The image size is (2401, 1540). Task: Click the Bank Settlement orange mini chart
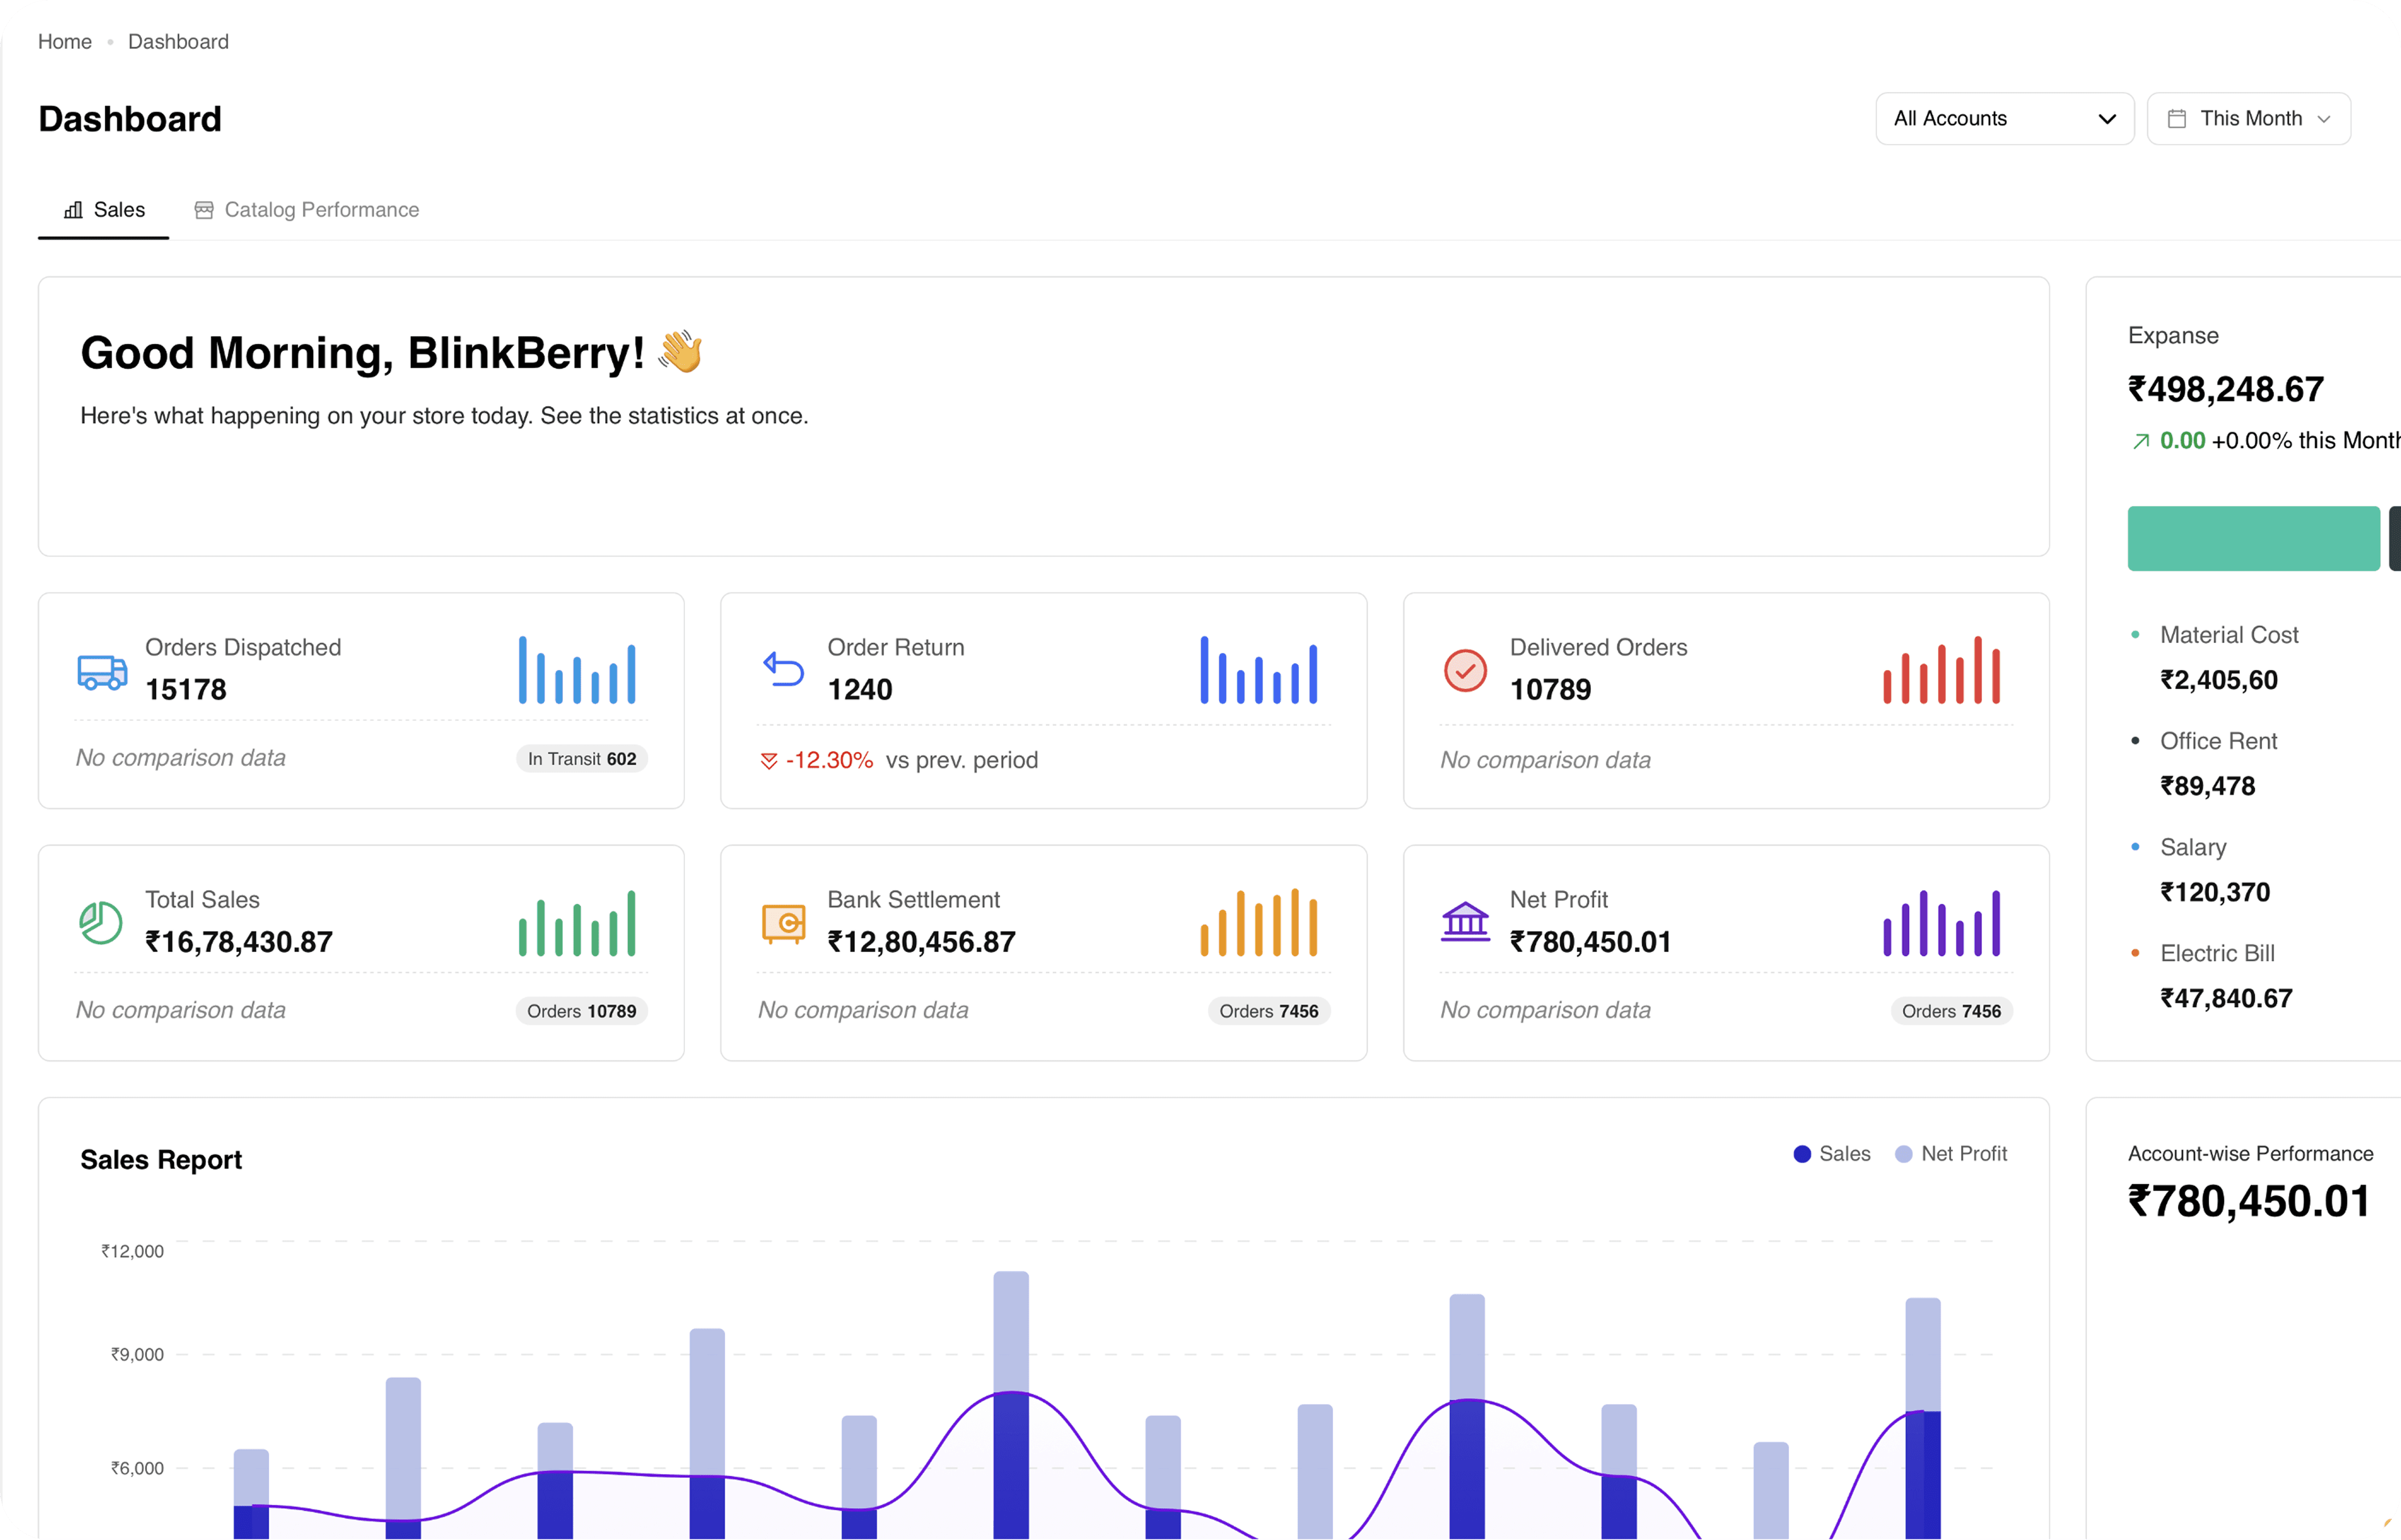pyautogui.click(x=1259, y=923)
